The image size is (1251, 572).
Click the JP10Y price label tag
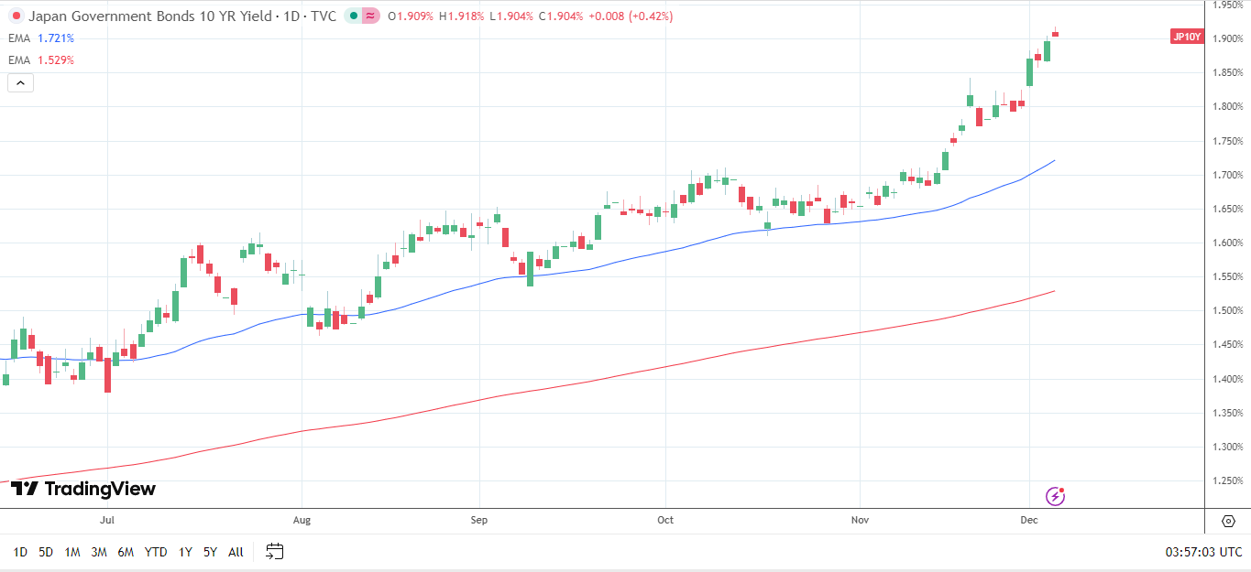point(1186,38)
